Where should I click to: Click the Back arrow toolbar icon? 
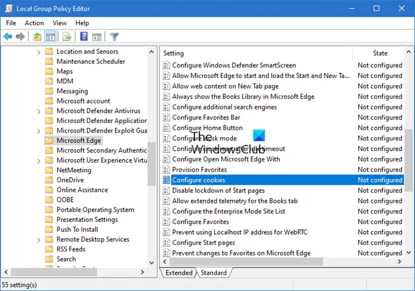(x=8, y=37)
